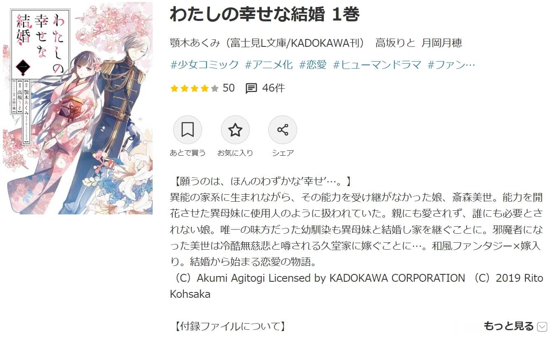Open the #アニメ化 tag
Screen dimensions: 553x338
tap(269, 64)
